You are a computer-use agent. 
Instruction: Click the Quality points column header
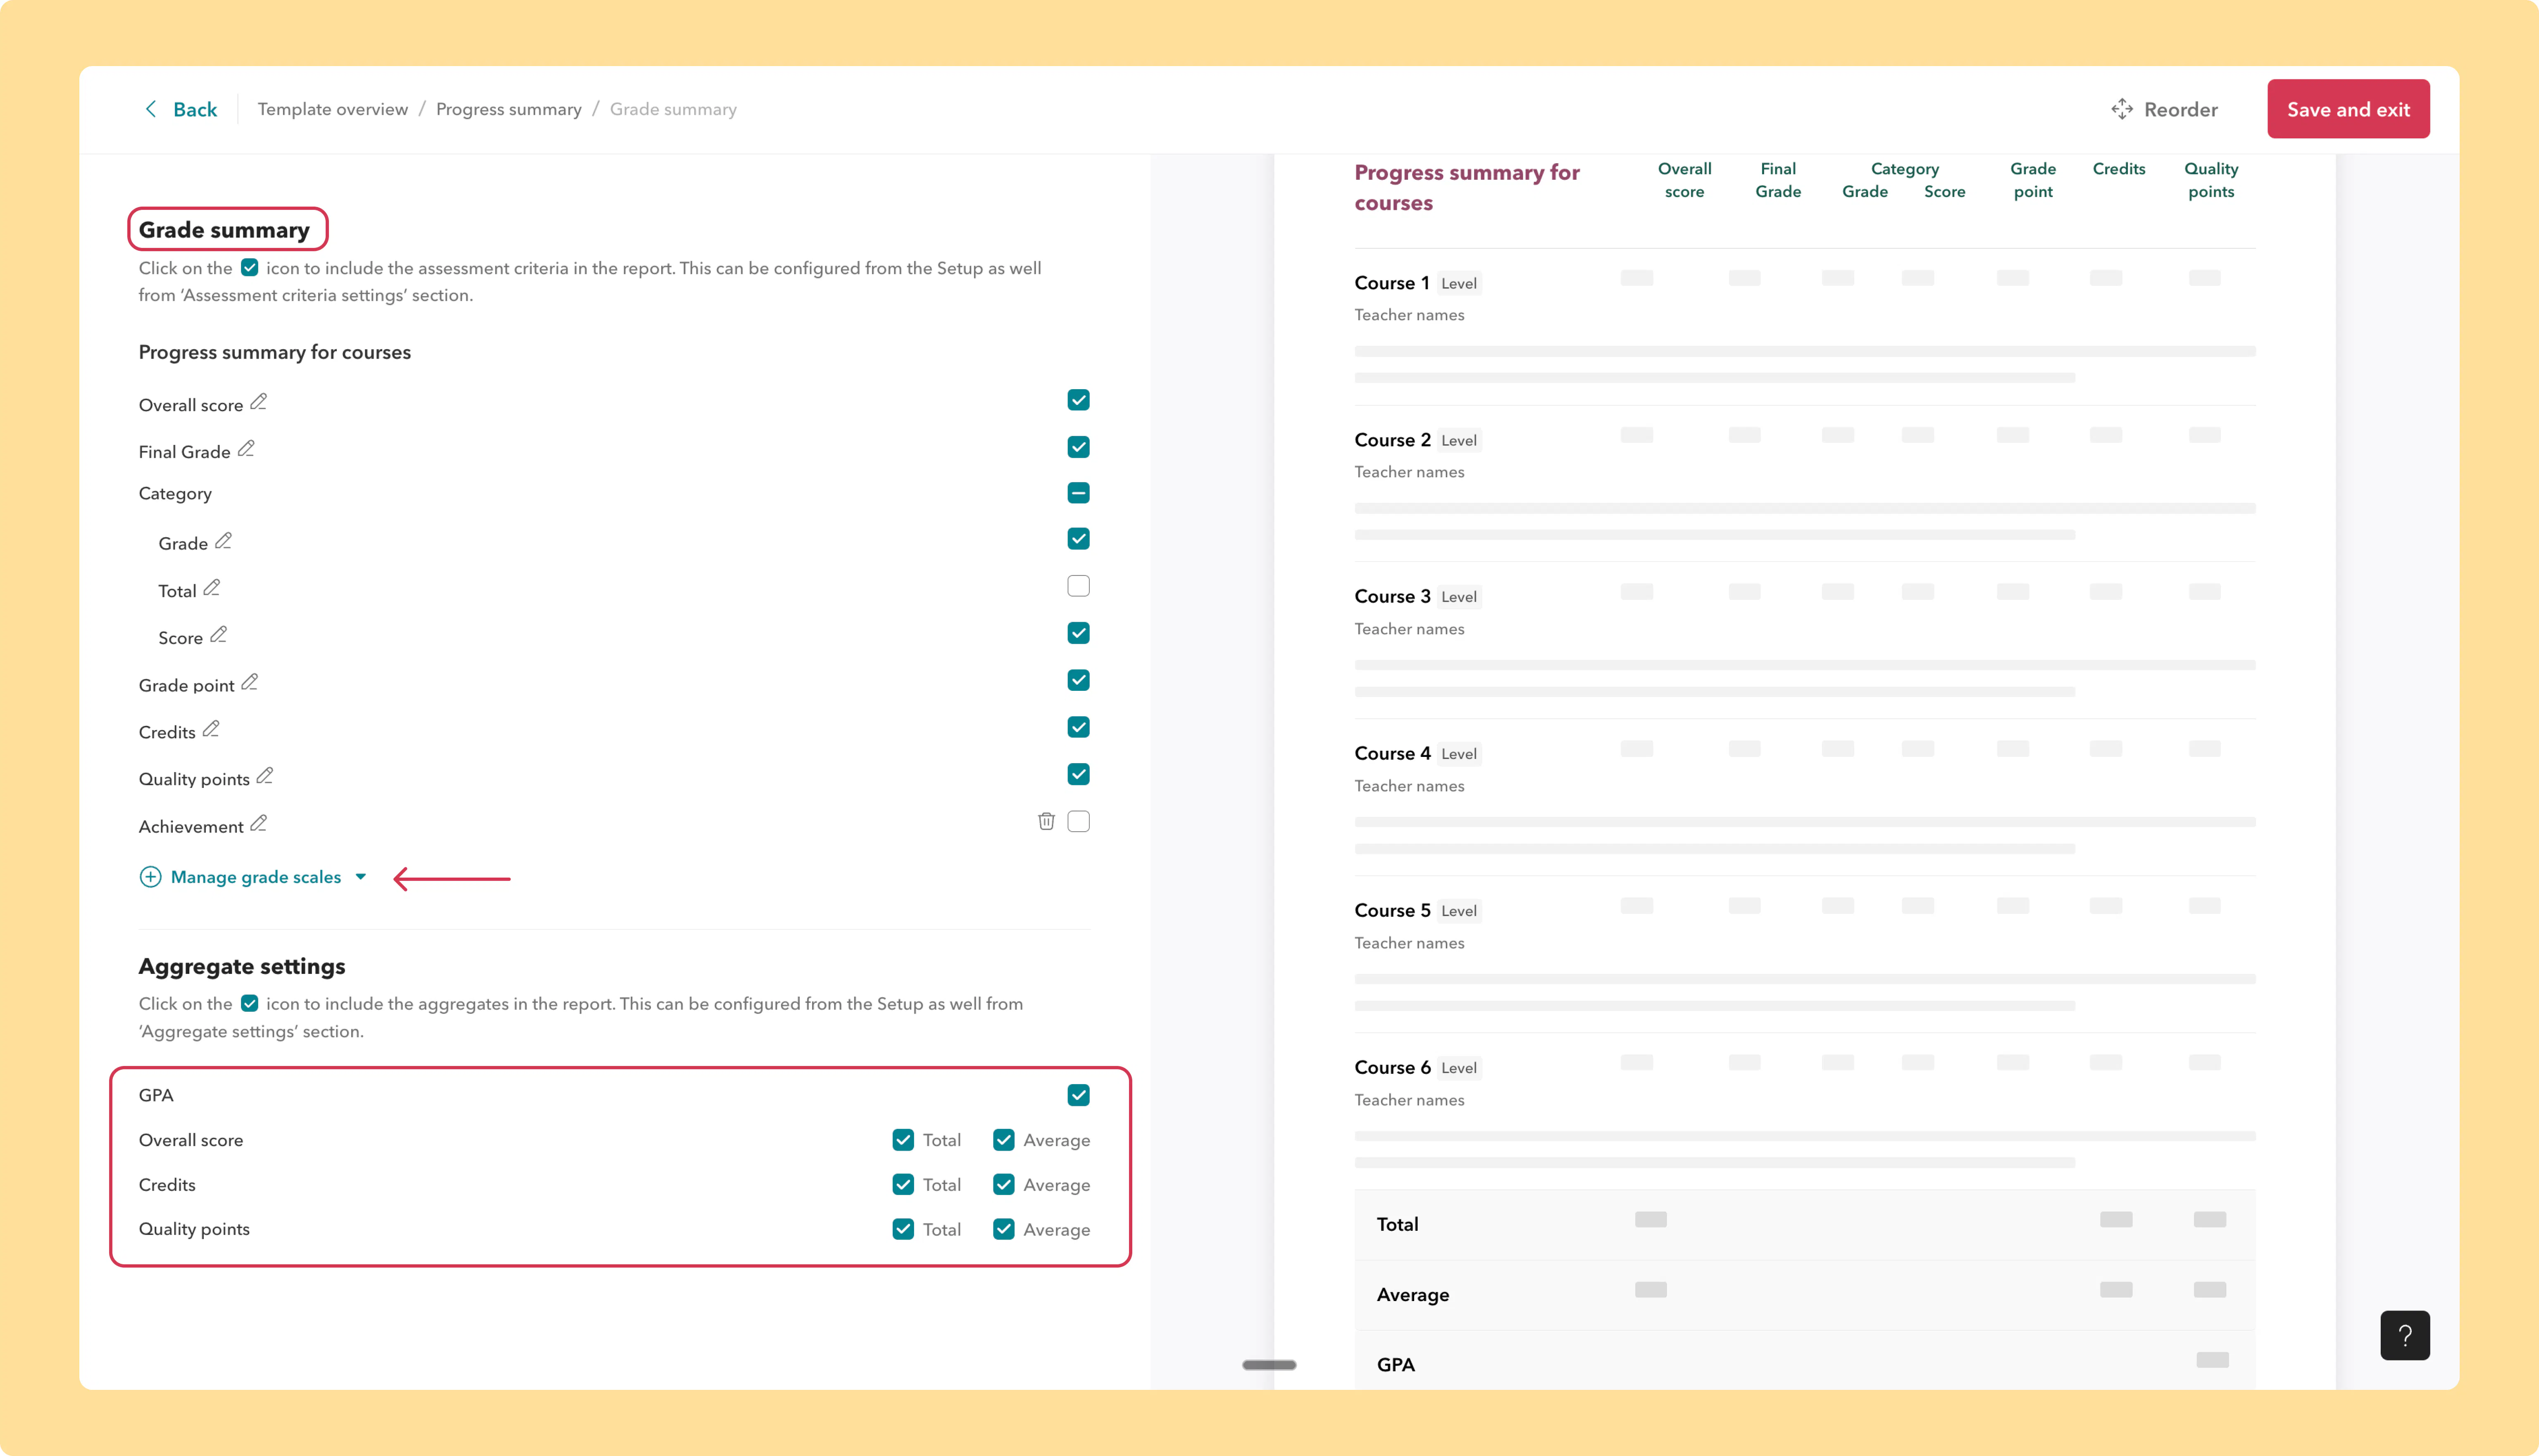(2211, 180)
